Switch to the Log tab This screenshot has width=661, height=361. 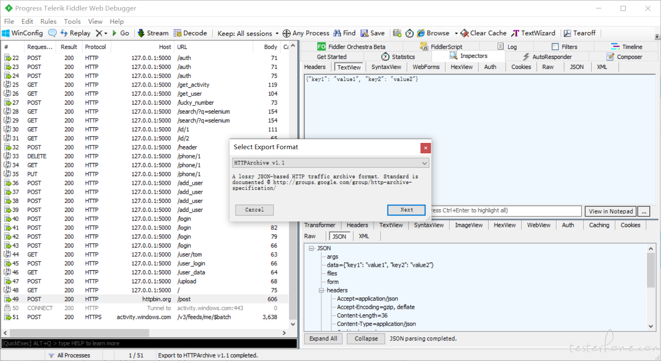(507, 47)
